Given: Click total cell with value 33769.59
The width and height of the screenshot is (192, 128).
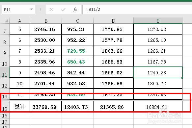Looking at the screenshot, I should coord(46,107).
